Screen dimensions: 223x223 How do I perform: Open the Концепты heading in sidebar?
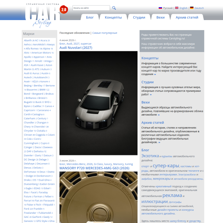(x=150, y=58)
